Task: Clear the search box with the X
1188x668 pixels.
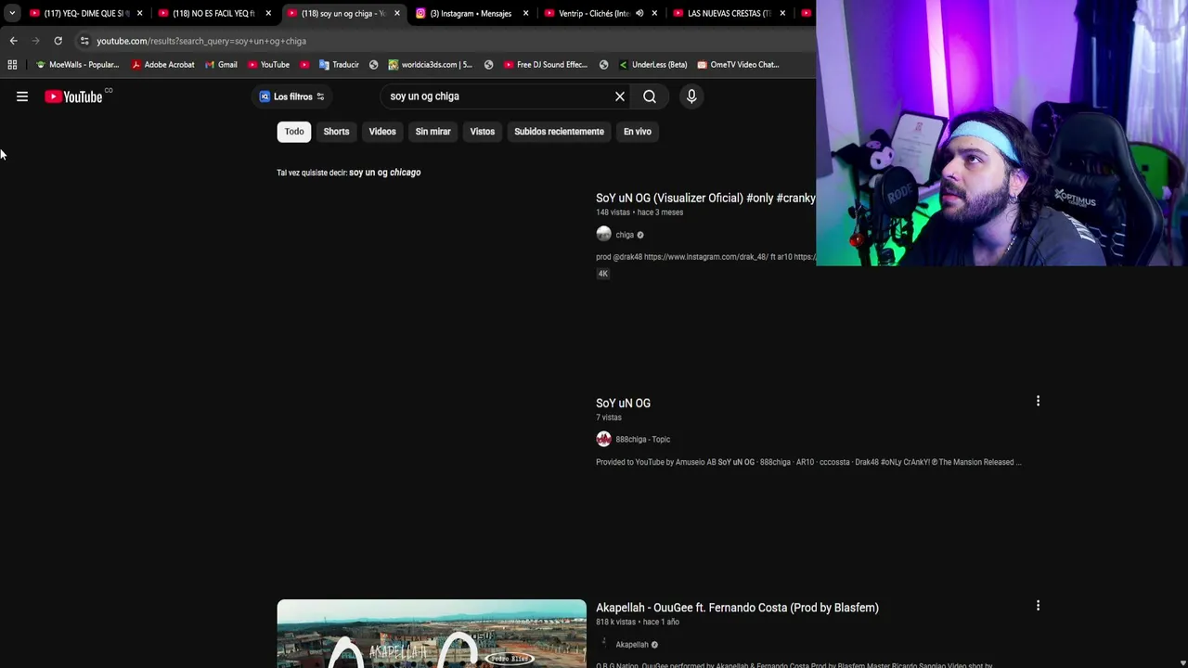Action: 620,96
